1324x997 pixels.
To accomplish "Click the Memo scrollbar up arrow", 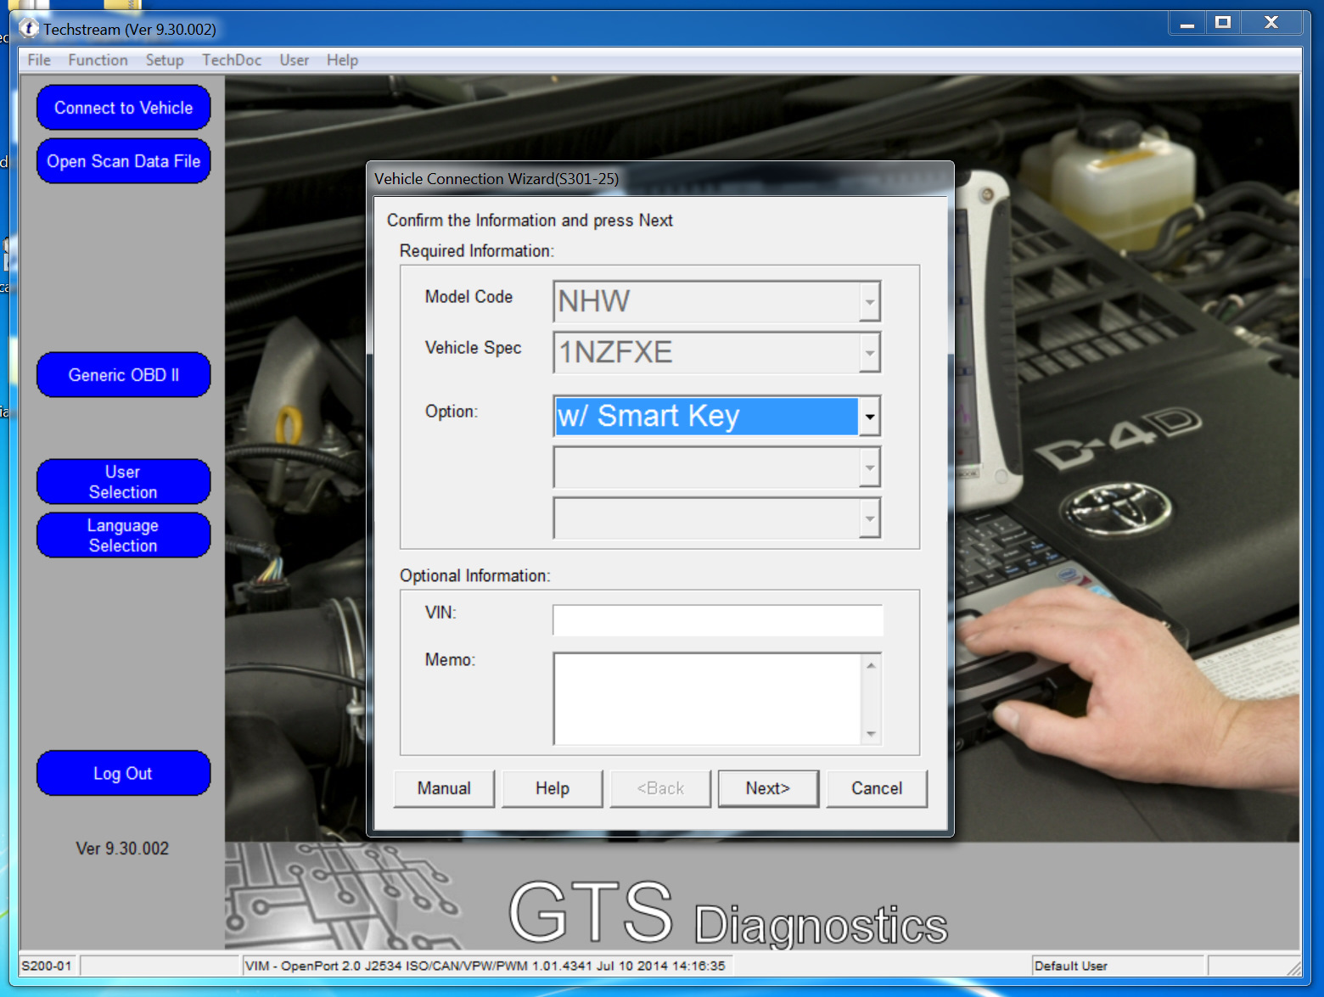I will point(872,665).
